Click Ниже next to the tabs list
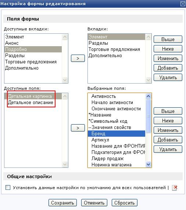This screenshot has width=186, height=210. [x=168, y=49]
